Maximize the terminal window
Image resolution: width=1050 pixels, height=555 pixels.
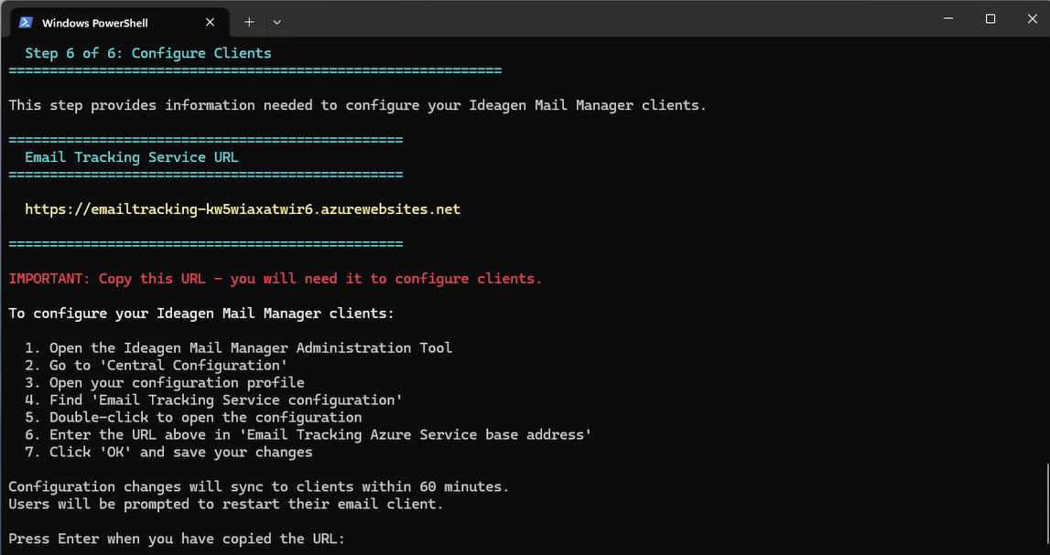[x=990, y=18]
